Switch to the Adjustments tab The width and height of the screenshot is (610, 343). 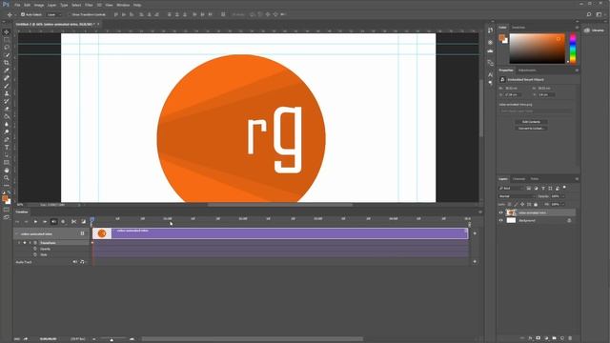pyautogui.click(x=527, y=71)
